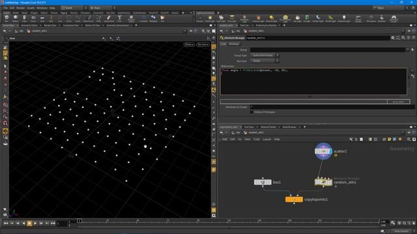This screenshot has height=234, width=417.
Task: Open the network editor Tools menu
Action: tap(256, 139)
